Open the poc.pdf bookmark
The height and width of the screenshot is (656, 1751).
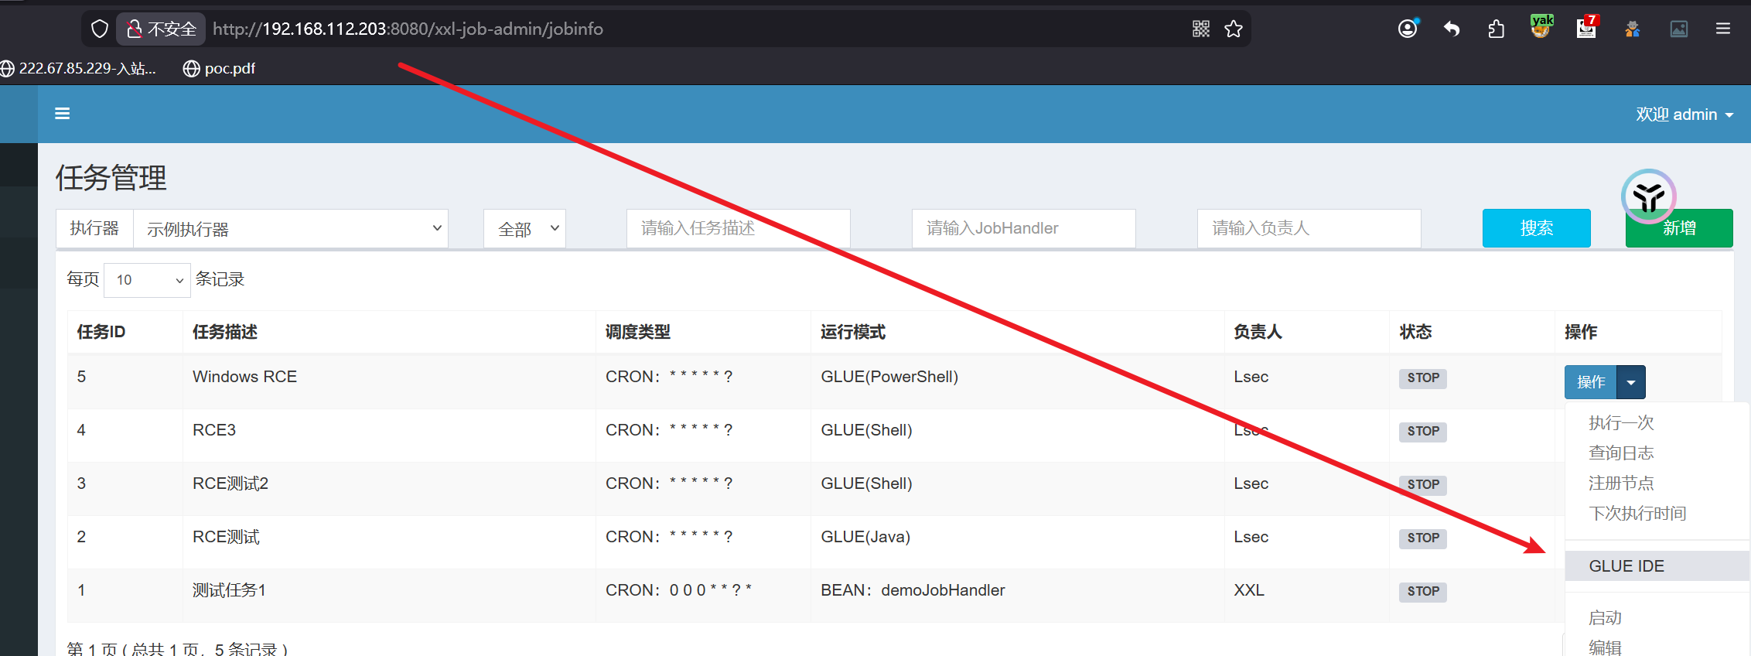click(x=220, y=69)
